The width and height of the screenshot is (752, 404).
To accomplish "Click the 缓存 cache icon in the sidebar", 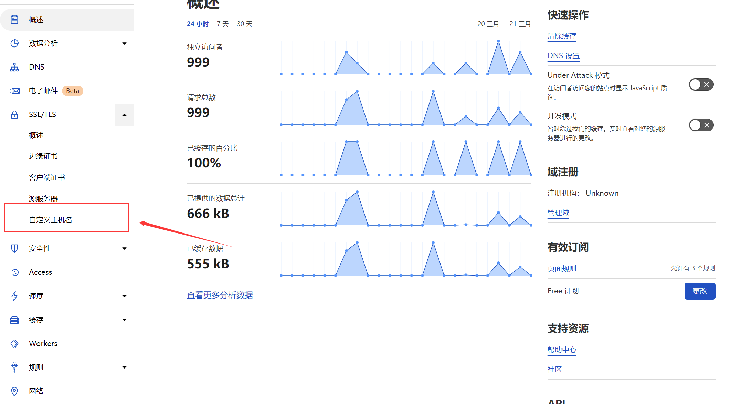I will pos(14,320).
